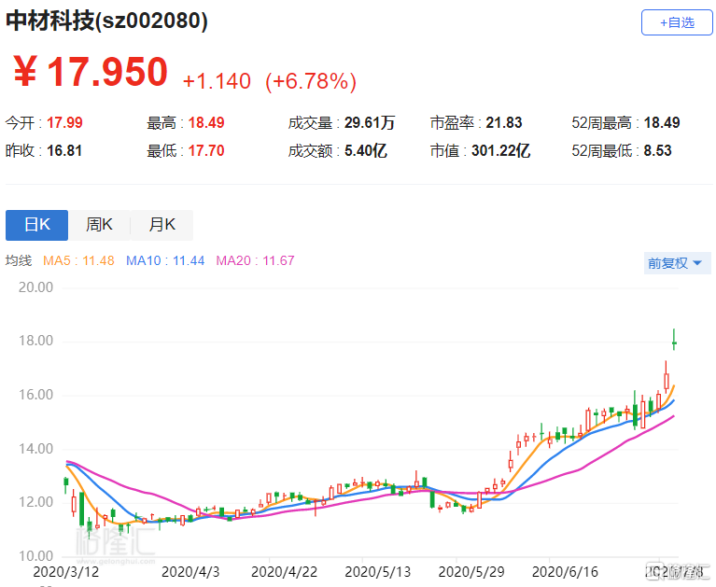Click the 2020/5/13 date axis label
Image resolution: width=716 pixels, height=587 pixels.
[x=378, y=572]
